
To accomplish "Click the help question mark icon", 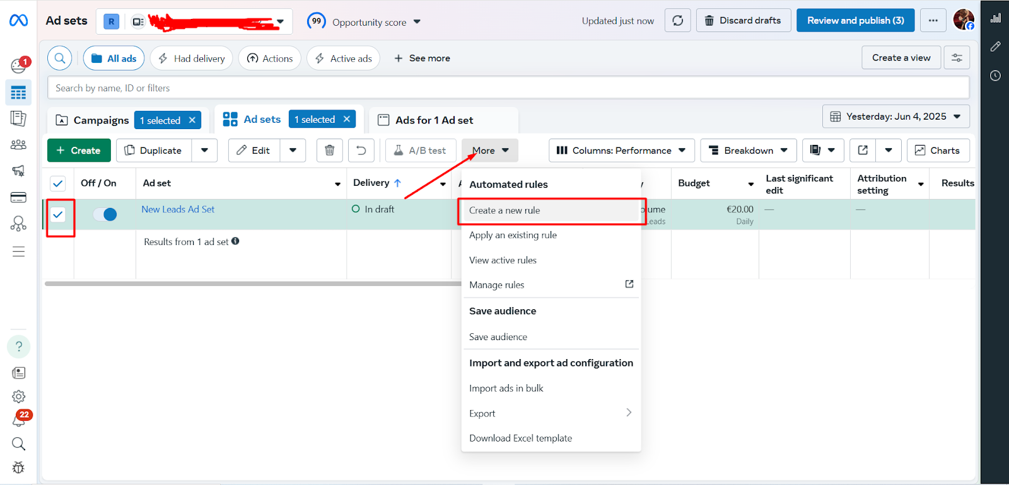I will click(x=19, y=346).
